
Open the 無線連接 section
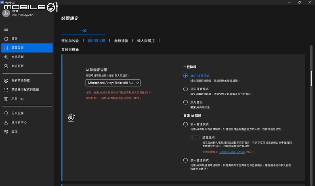click(x=121, y=41)
